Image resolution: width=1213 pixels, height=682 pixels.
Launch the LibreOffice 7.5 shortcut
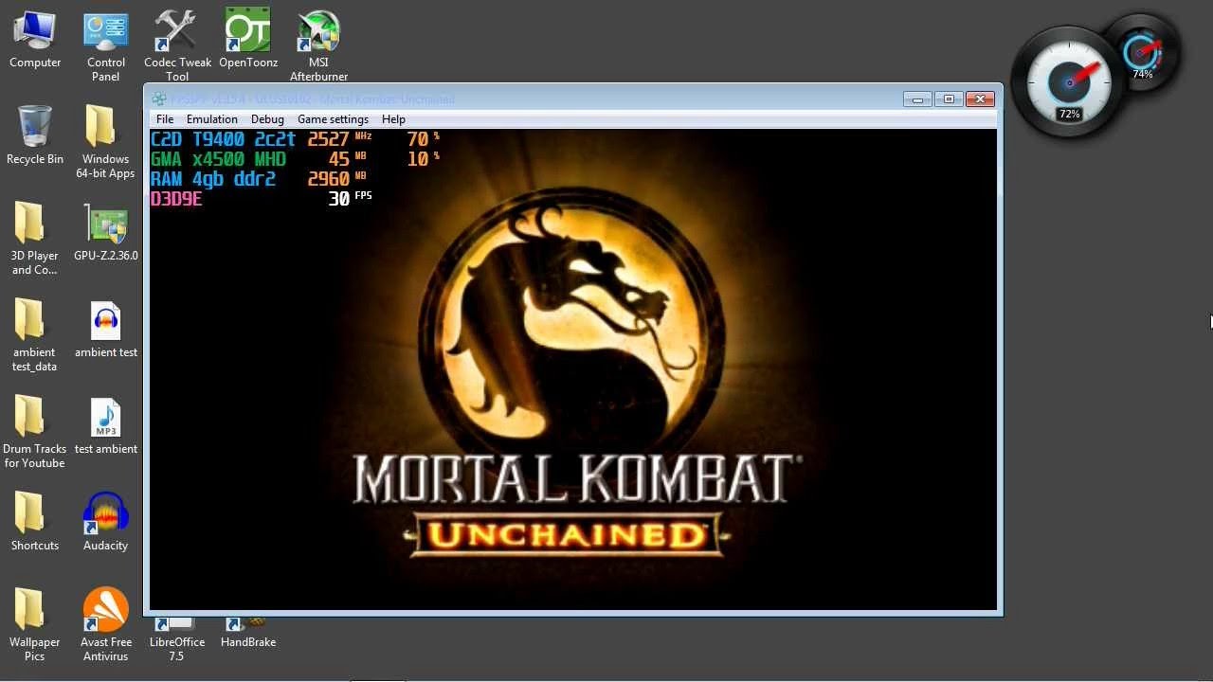coord(177,639)
